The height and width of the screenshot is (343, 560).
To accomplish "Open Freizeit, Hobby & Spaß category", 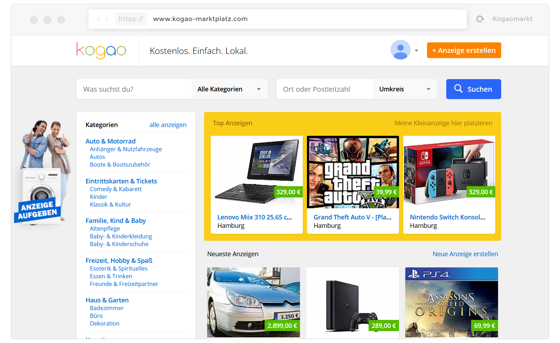I will [119, 260].
